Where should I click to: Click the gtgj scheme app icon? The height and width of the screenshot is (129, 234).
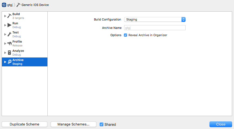4,5
